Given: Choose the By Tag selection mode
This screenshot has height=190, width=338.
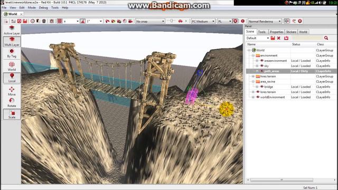Looking at the screenshot, I should (x=12, y=53).
